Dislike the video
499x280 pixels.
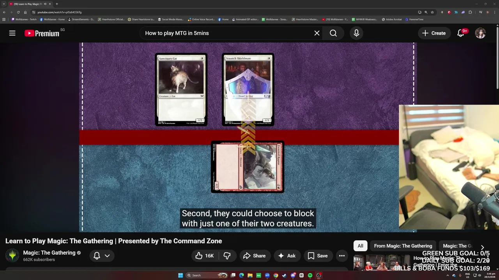227,255
